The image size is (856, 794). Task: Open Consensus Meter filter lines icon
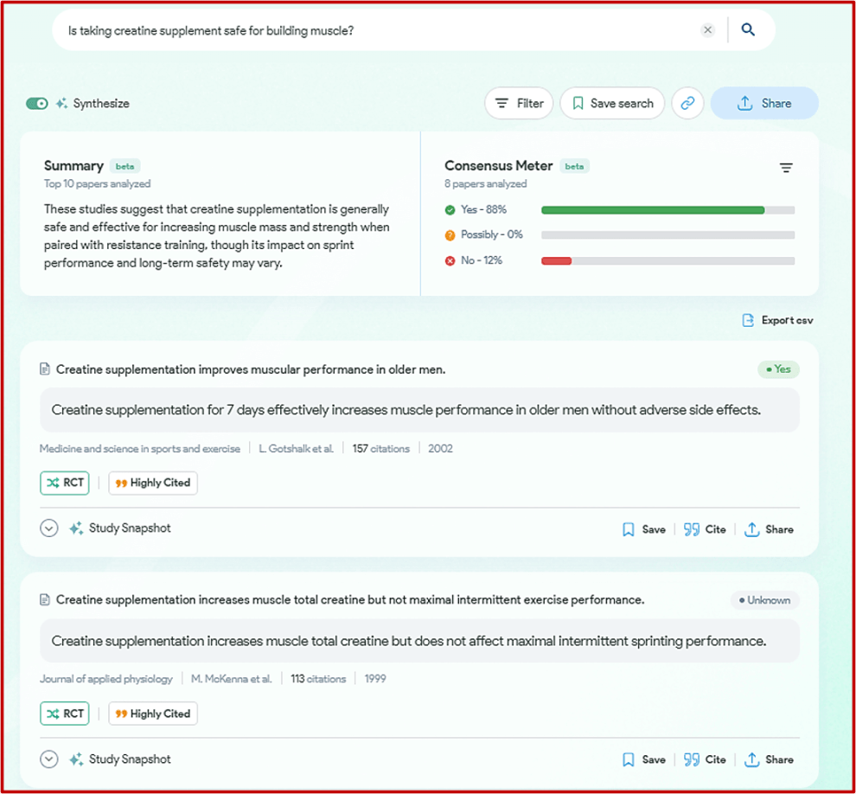tap(786, 168)
